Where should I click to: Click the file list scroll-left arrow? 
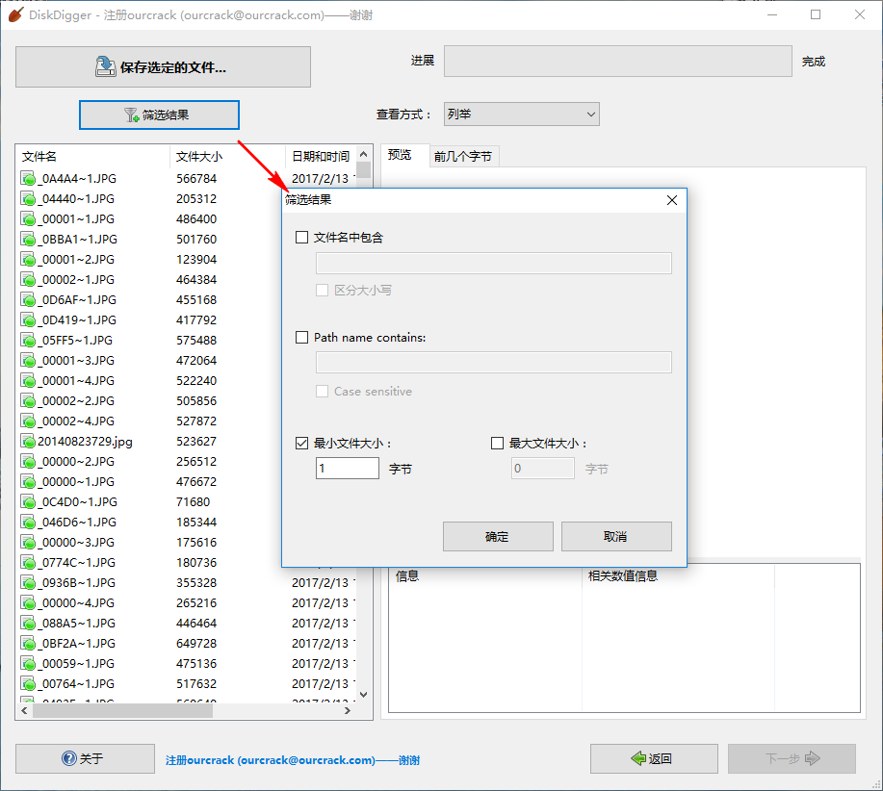(24, 710)
